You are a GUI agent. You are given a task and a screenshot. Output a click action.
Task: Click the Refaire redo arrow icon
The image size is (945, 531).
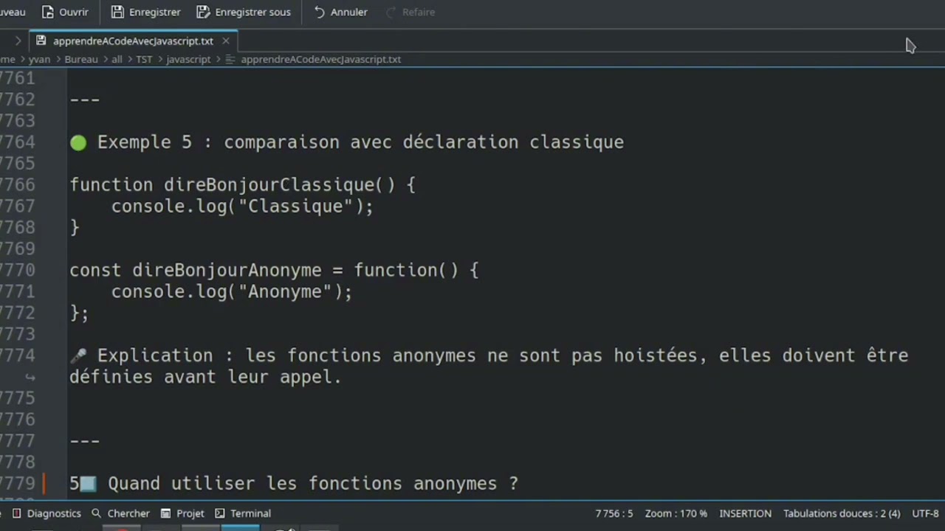(391, 12)
